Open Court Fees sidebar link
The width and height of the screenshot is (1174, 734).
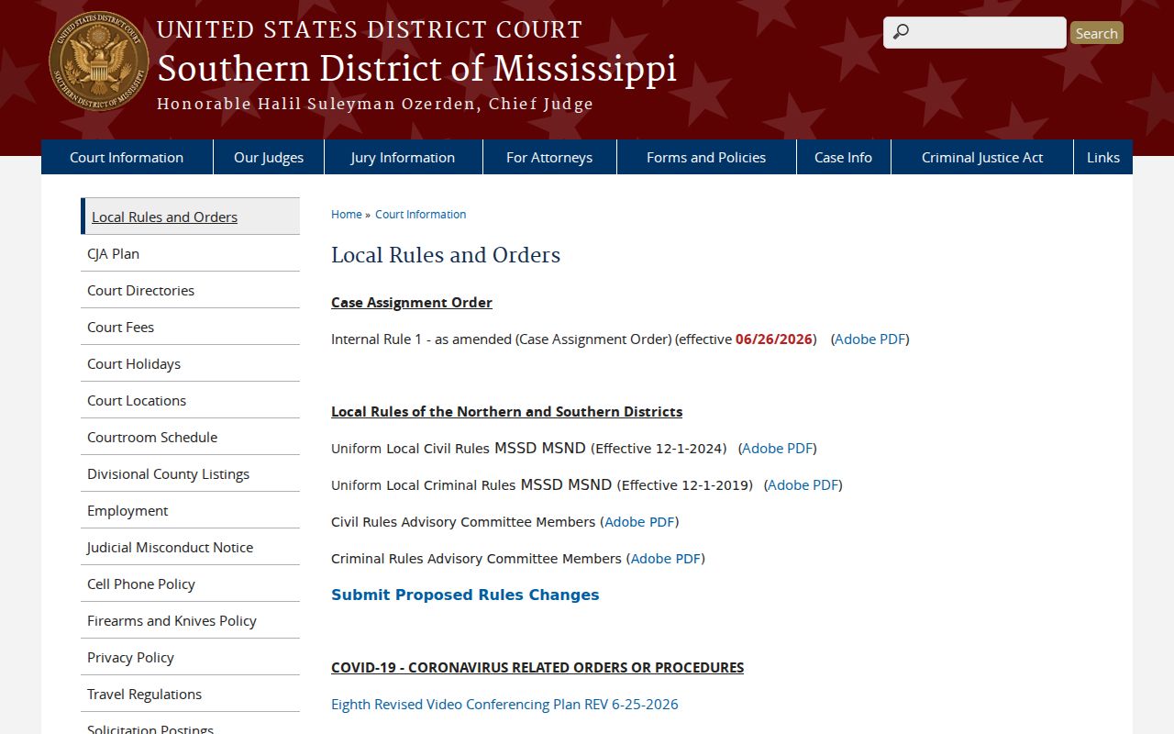point(190,327)
